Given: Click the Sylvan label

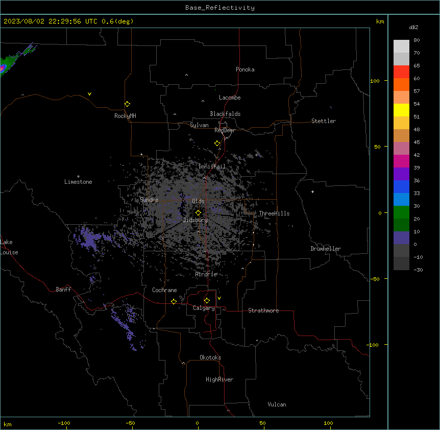Looking at the screenshot, I should coord(199,125).
